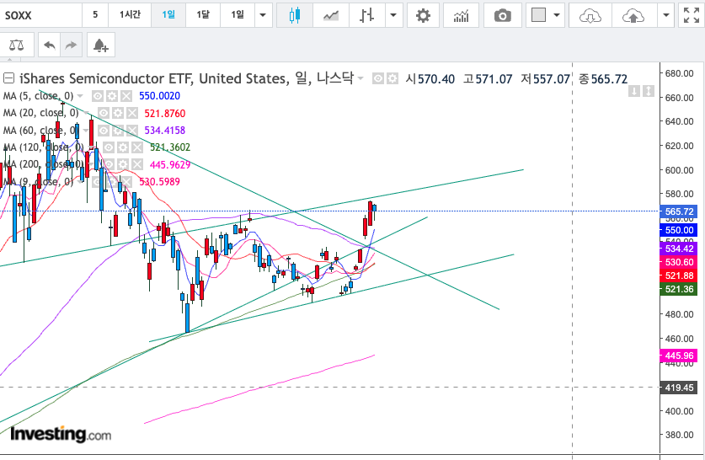This screenshot has height=460, width=705.
Task: Open settings for MA 200 indicator
Action: pos(123,164)
